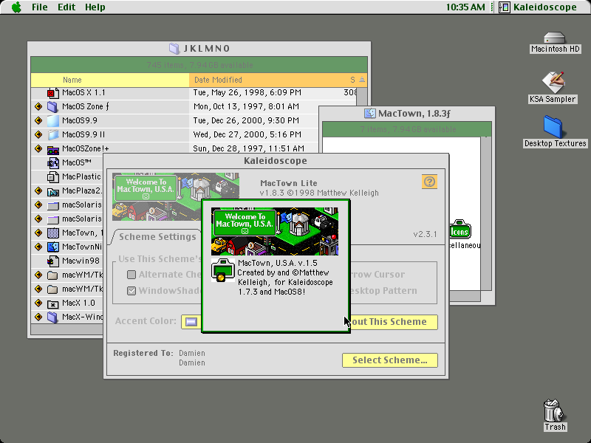
Task: Select the MacX-Wind folder icon
Action: [52, 317]
